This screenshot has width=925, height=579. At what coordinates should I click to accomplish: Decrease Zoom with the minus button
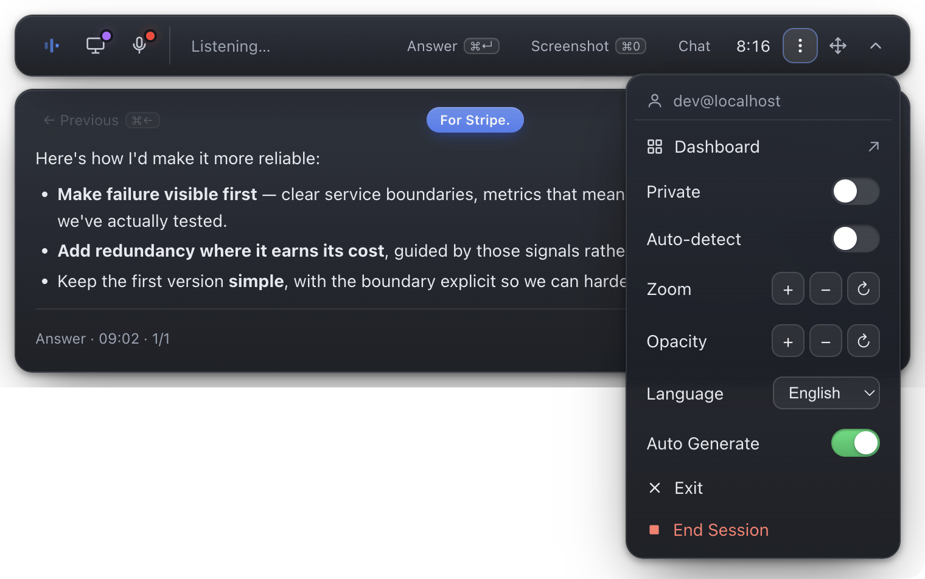click(x=826, y=288)
